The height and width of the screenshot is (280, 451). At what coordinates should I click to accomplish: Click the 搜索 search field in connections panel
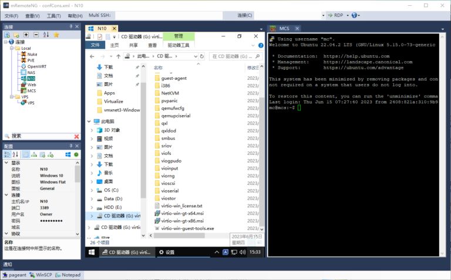(x=41, y=136)
